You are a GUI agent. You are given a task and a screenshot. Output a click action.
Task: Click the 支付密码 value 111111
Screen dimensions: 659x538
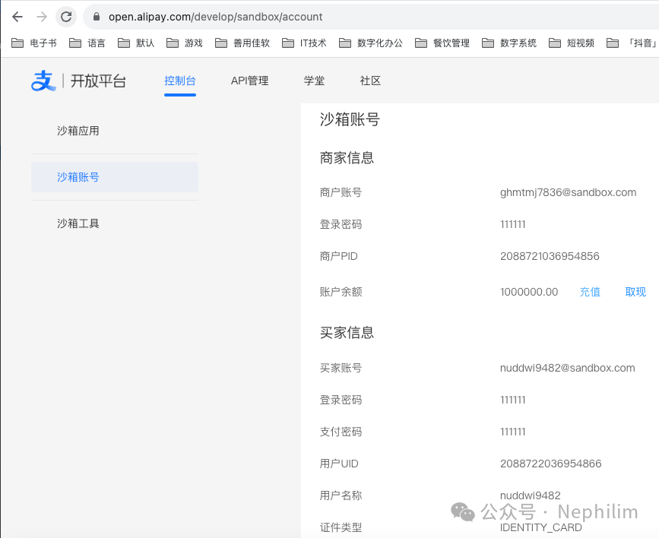pyautogui.click(x=513, y=432)
